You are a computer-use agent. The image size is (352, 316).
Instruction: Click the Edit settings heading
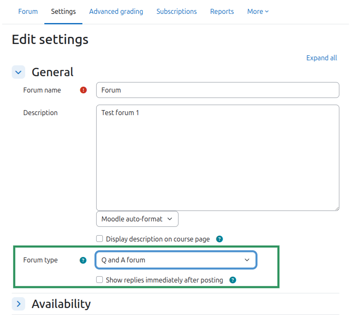[50, 40]
